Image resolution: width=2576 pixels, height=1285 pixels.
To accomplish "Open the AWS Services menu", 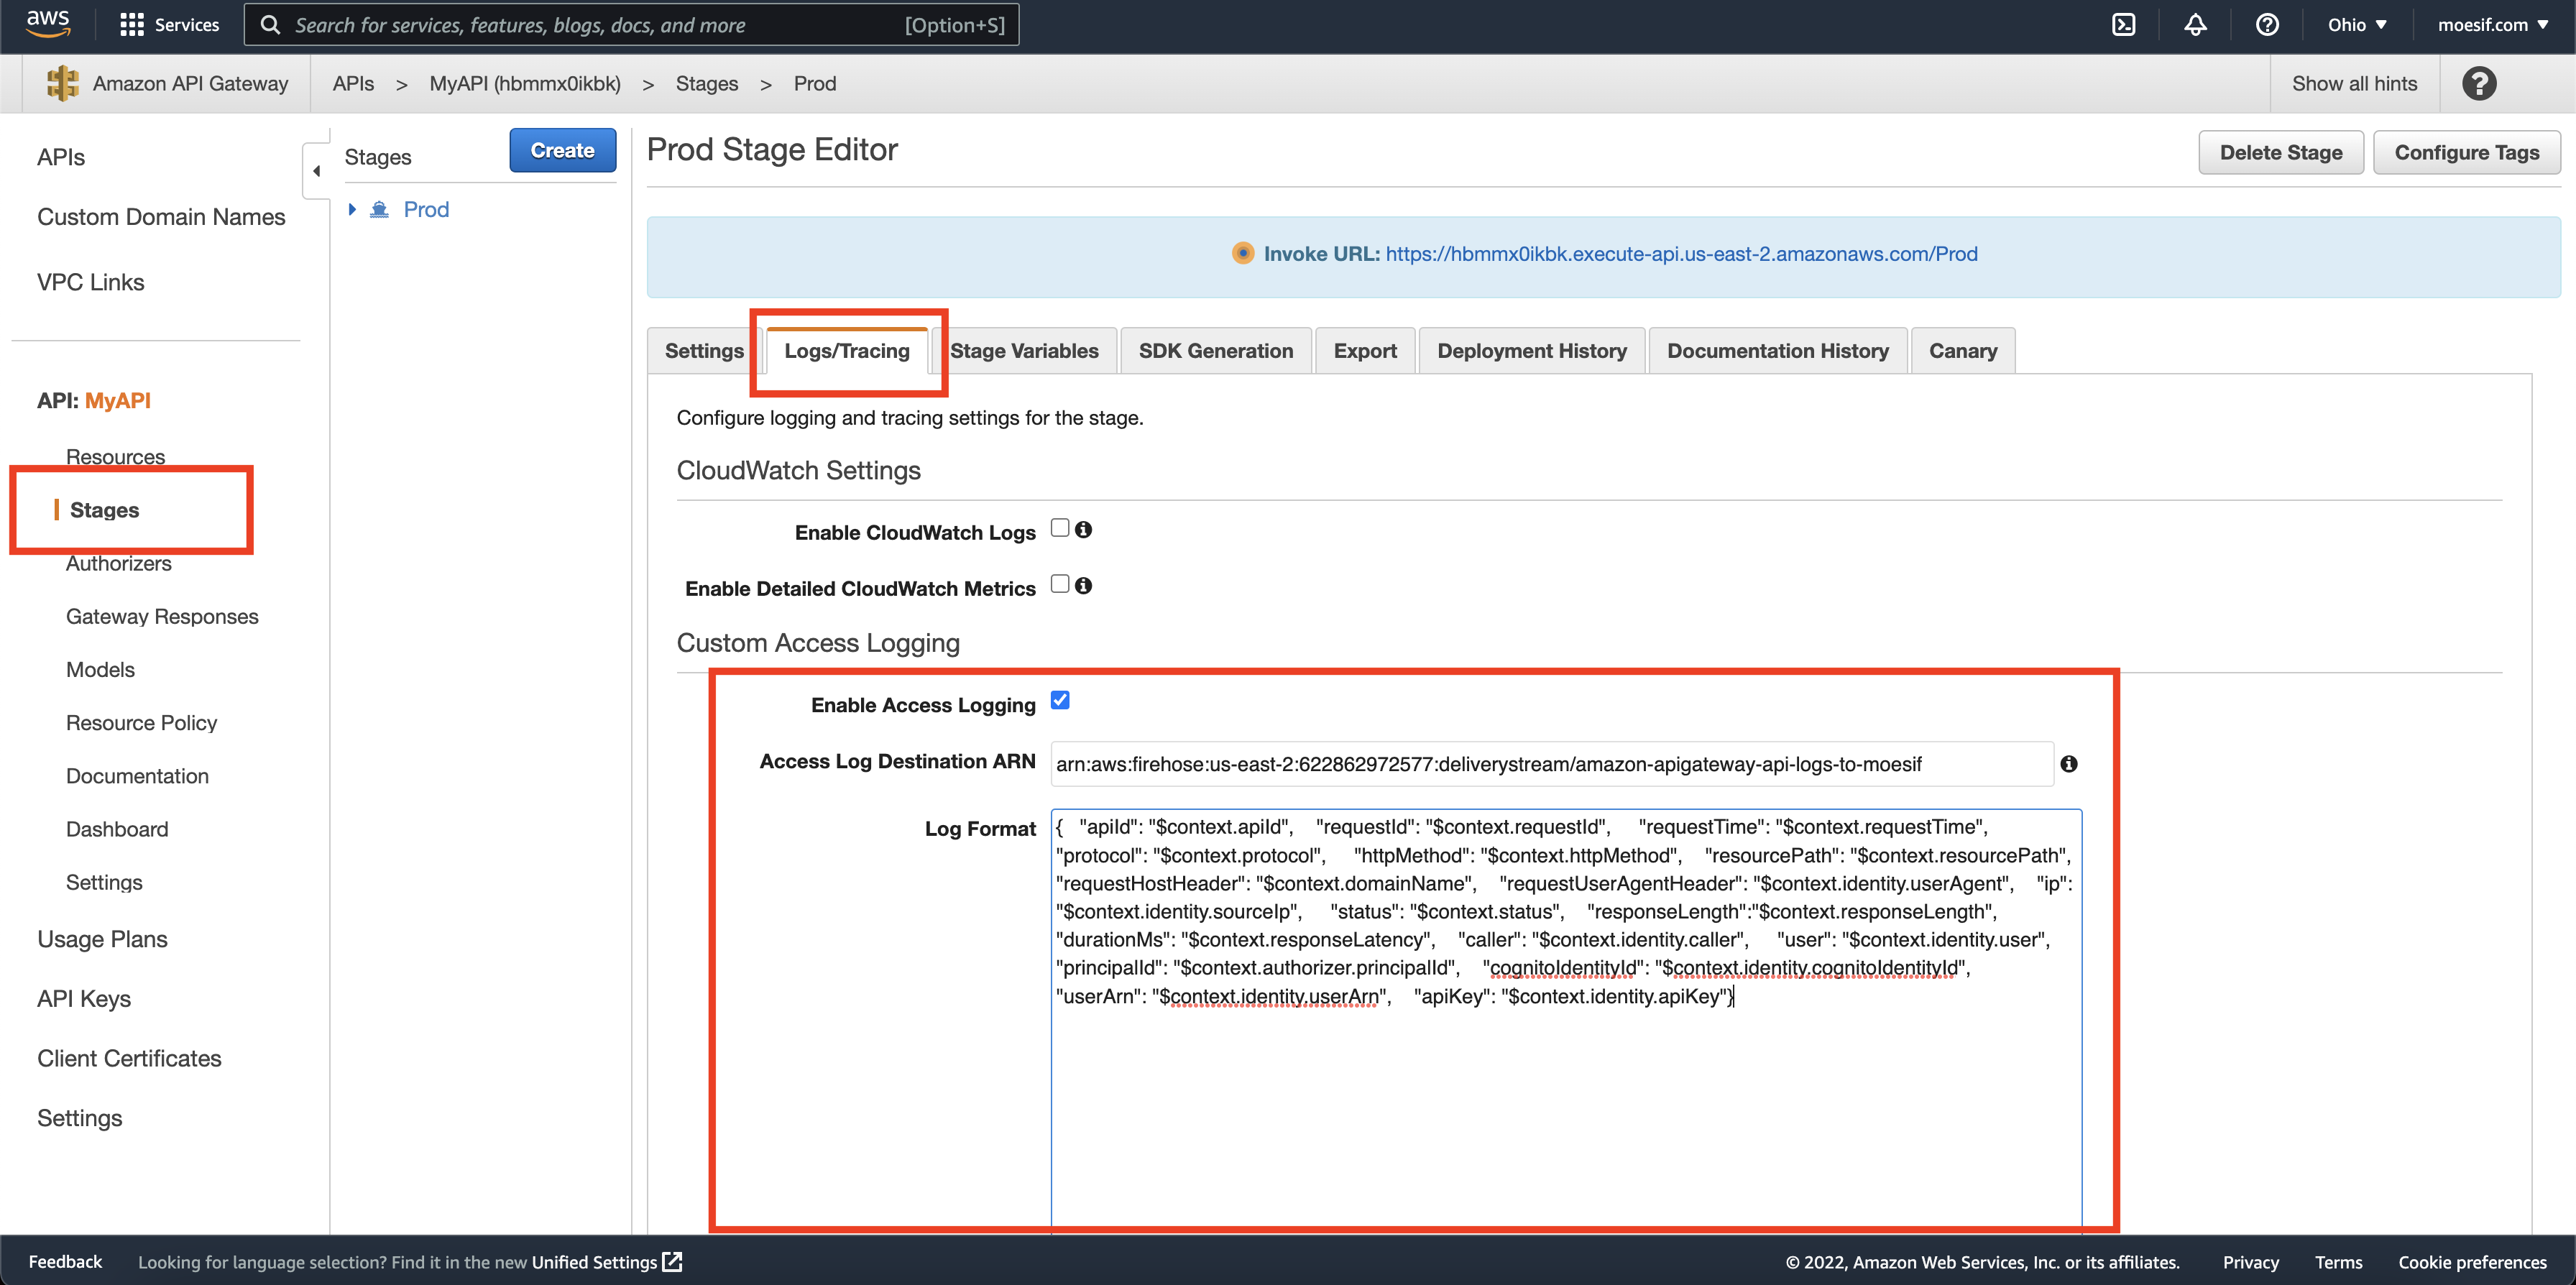I will pyautogui.click(x=168, y=24).
